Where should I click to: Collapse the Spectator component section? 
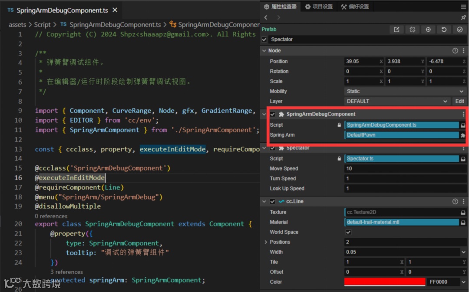pyautogui.click(x=264, y=148)
